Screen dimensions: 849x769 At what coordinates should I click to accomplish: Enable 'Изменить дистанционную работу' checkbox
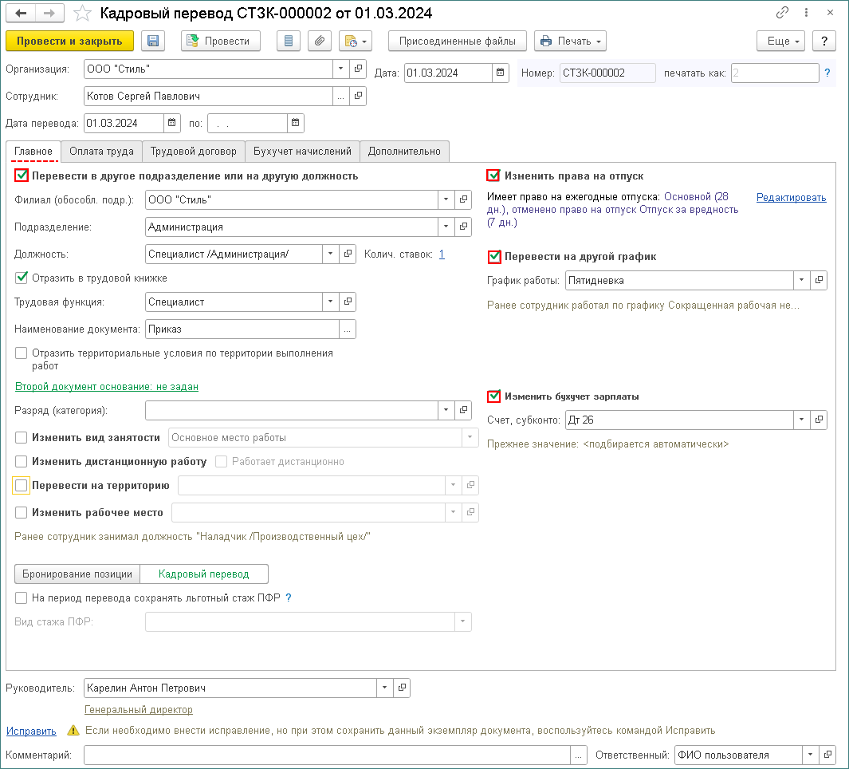(21, 461)
